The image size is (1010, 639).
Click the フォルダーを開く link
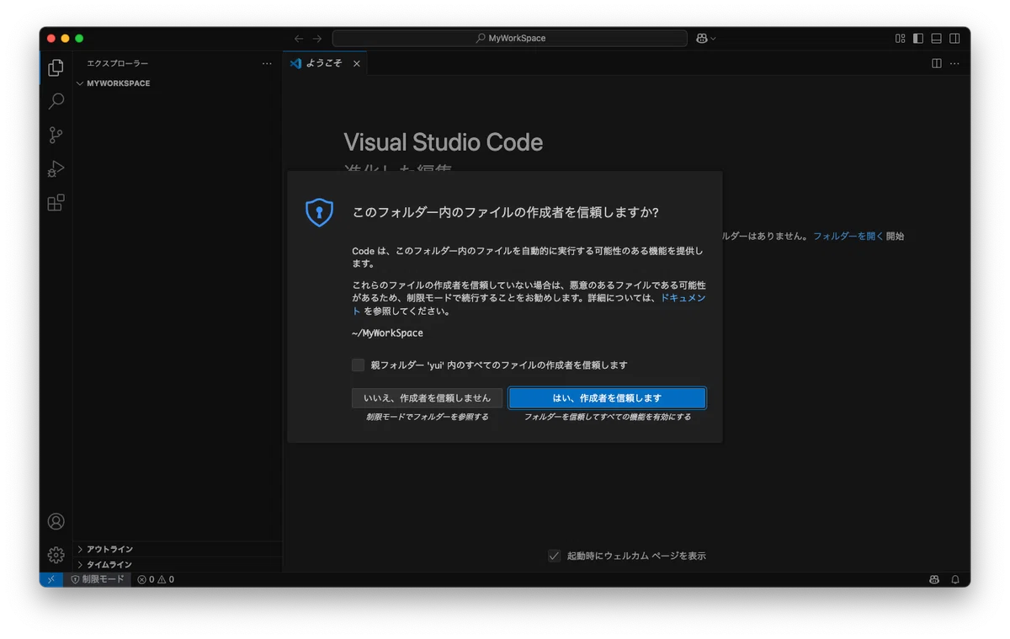(848, 237)
